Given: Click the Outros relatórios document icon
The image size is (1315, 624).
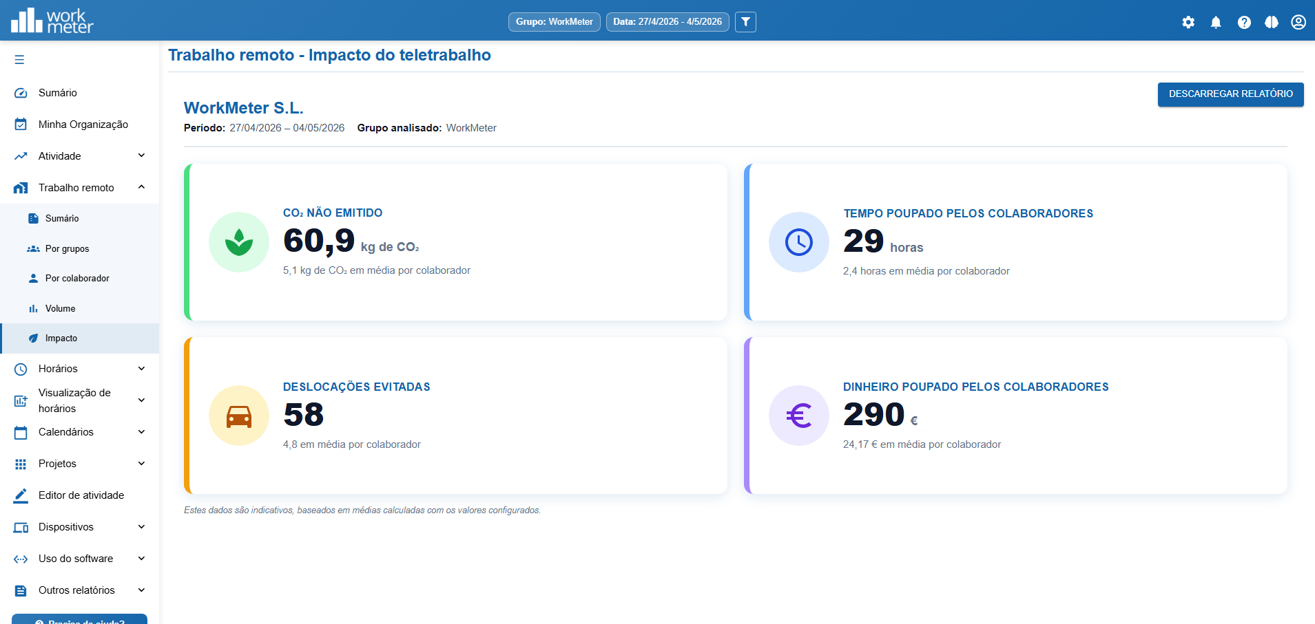Looking at the screenshot, I should click(x=21, y=591).
